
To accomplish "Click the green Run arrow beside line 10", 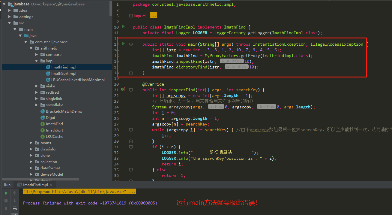I will (123, 27).
